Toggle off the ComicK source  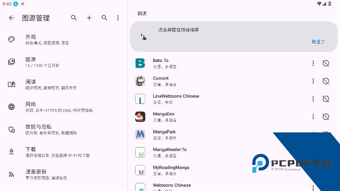click(x=326, y=81)
